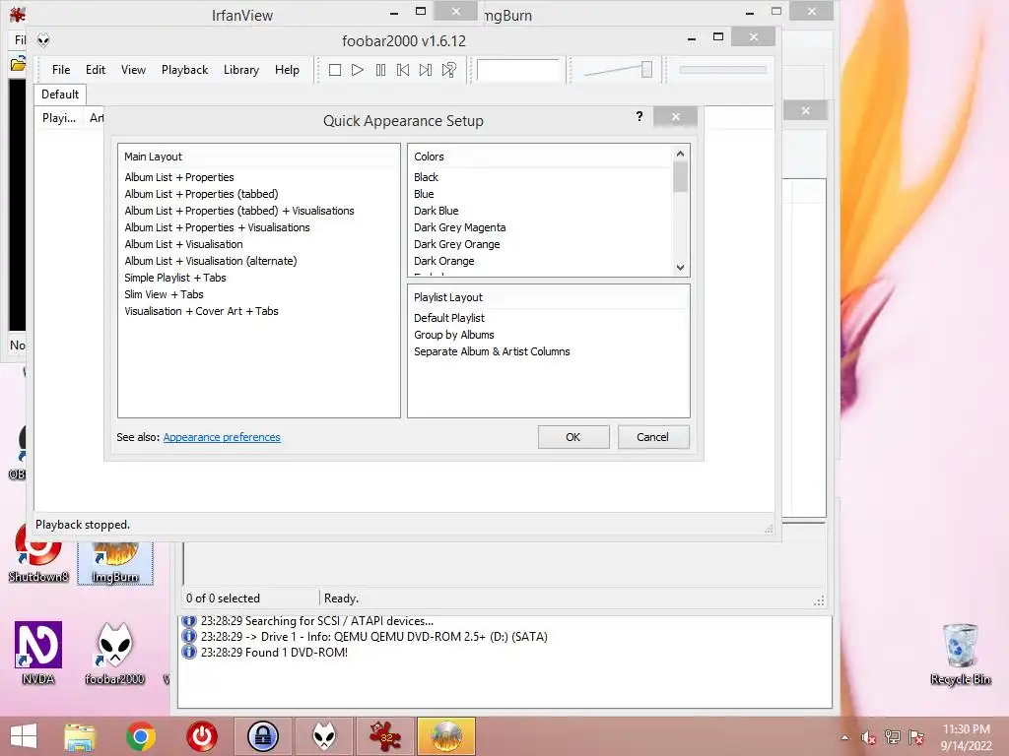
Task: Switch to IrfanView via taskbar icon
Action: [385, 736]
